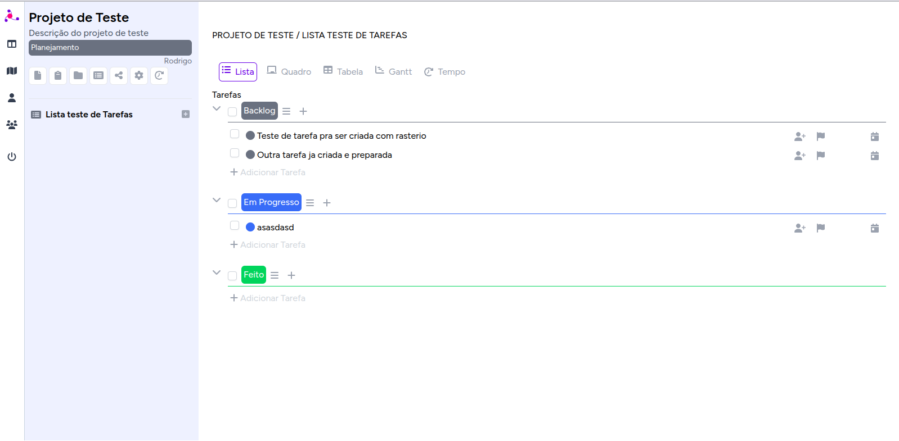Click the clock icon in project toolbar
This screenshot has width=899, height=441.
click(x=159, y=75)
